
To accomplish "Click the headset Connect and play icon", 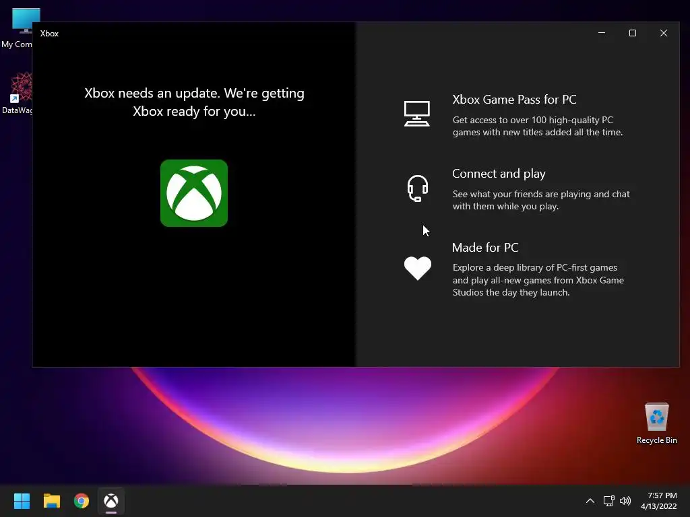I will coord(417,188).
